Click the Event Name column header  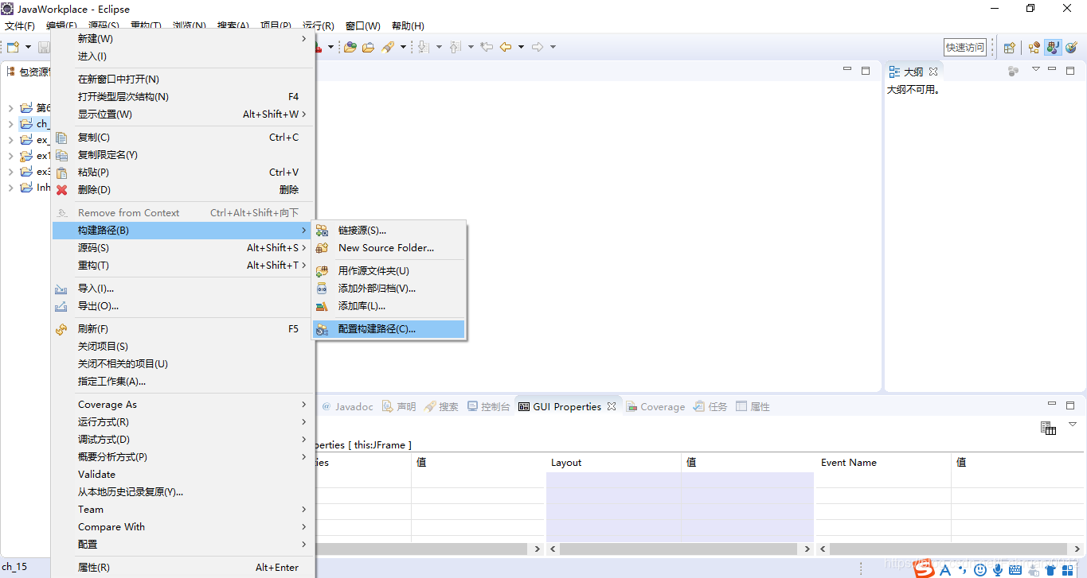tap(883, 463)
